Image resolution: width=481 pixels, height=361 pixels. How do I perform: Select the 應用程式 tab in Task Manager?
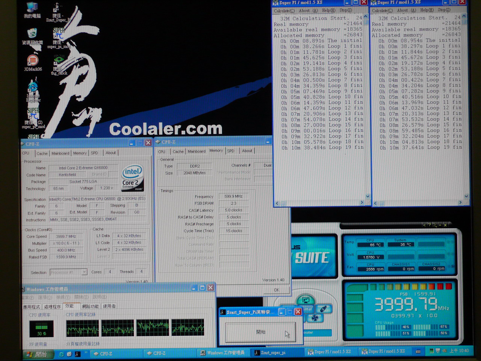pyautogui.click(x=32, y=307)
